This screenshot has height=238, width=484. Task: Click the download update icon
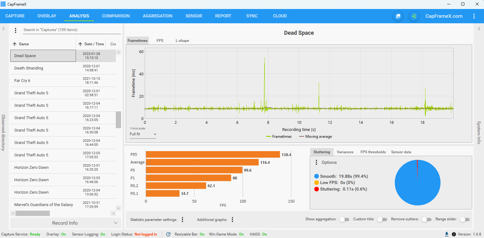pyautogui.click(x=447, y=234)
